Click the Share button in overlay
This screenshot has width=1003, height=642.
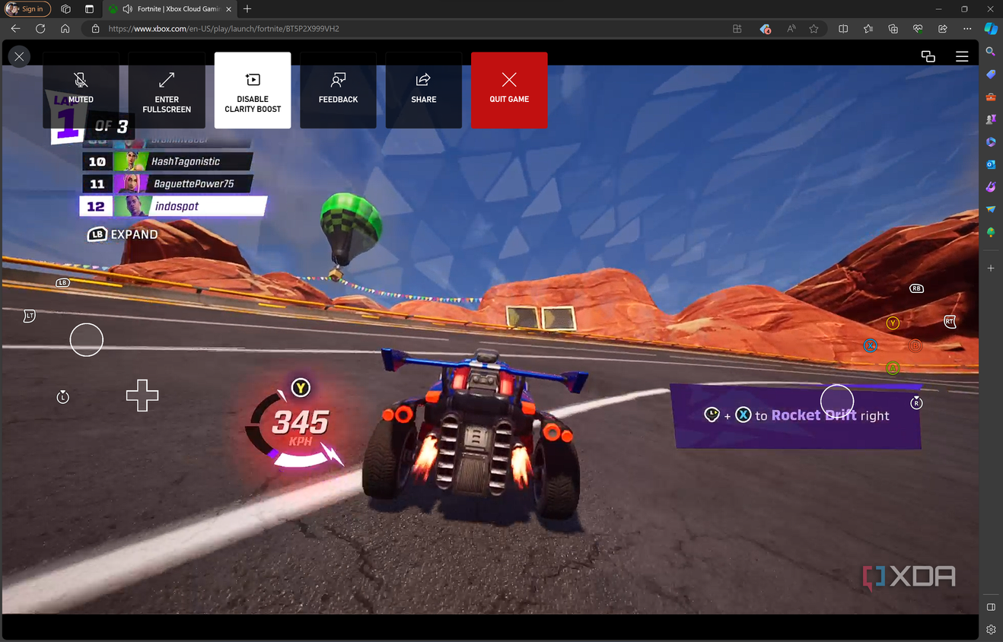point(424,90)
